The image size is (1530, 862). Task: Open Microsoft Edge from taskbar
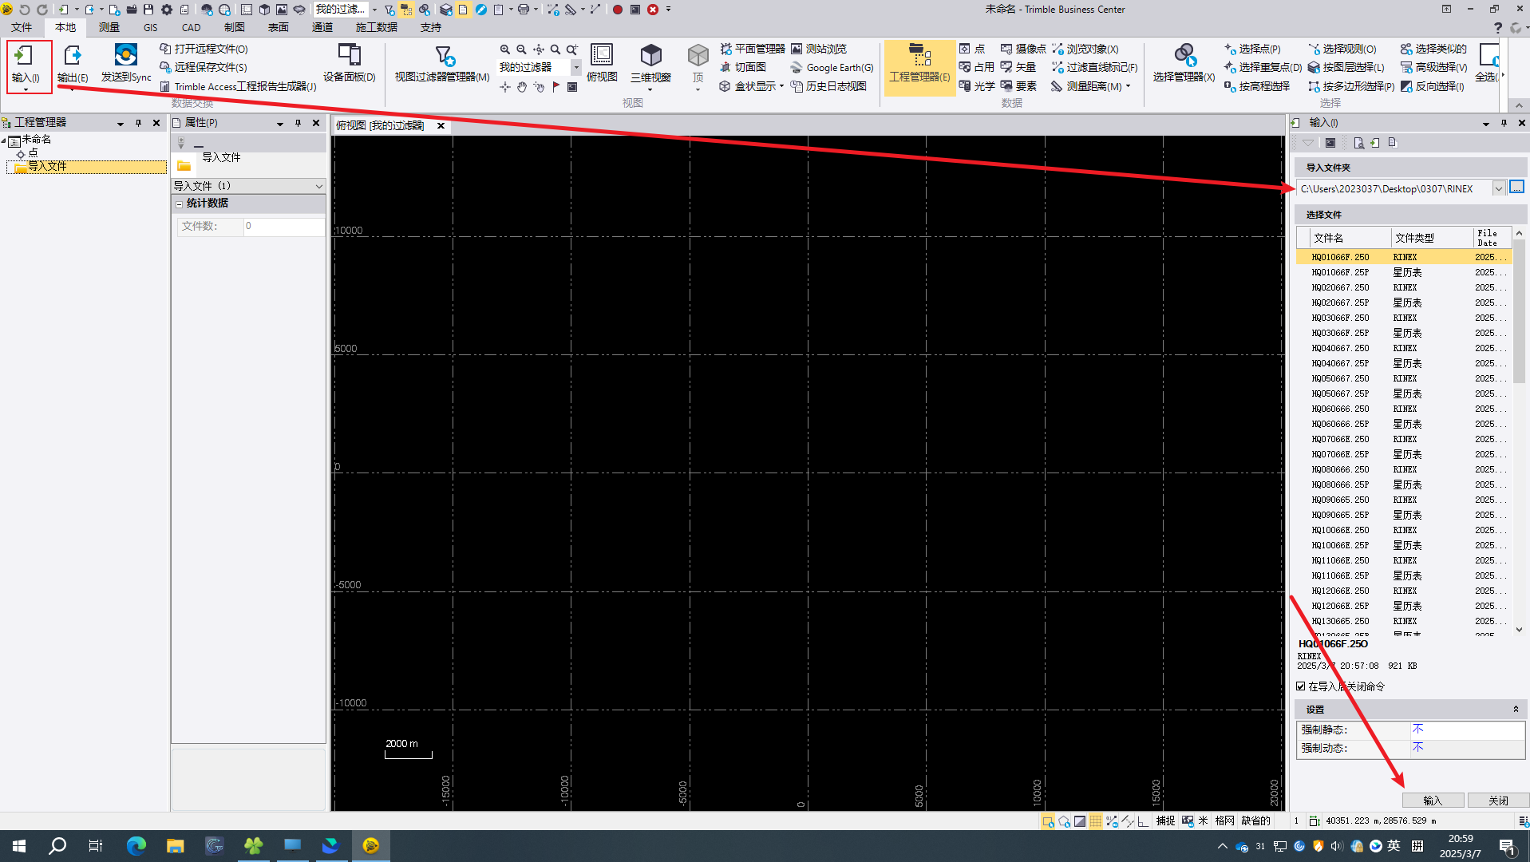[x=136, y=846]
